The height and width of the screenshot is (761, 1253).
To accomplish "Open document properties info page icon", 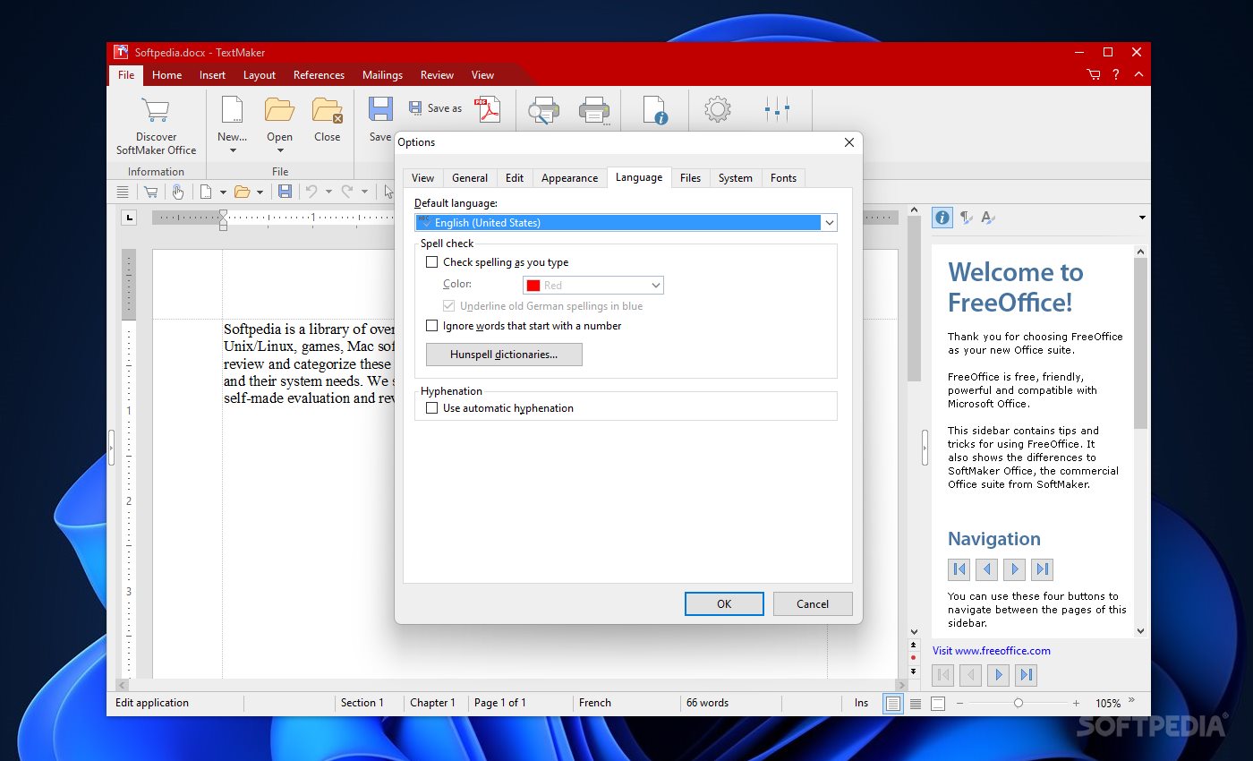I will click(x=655, y=110).
